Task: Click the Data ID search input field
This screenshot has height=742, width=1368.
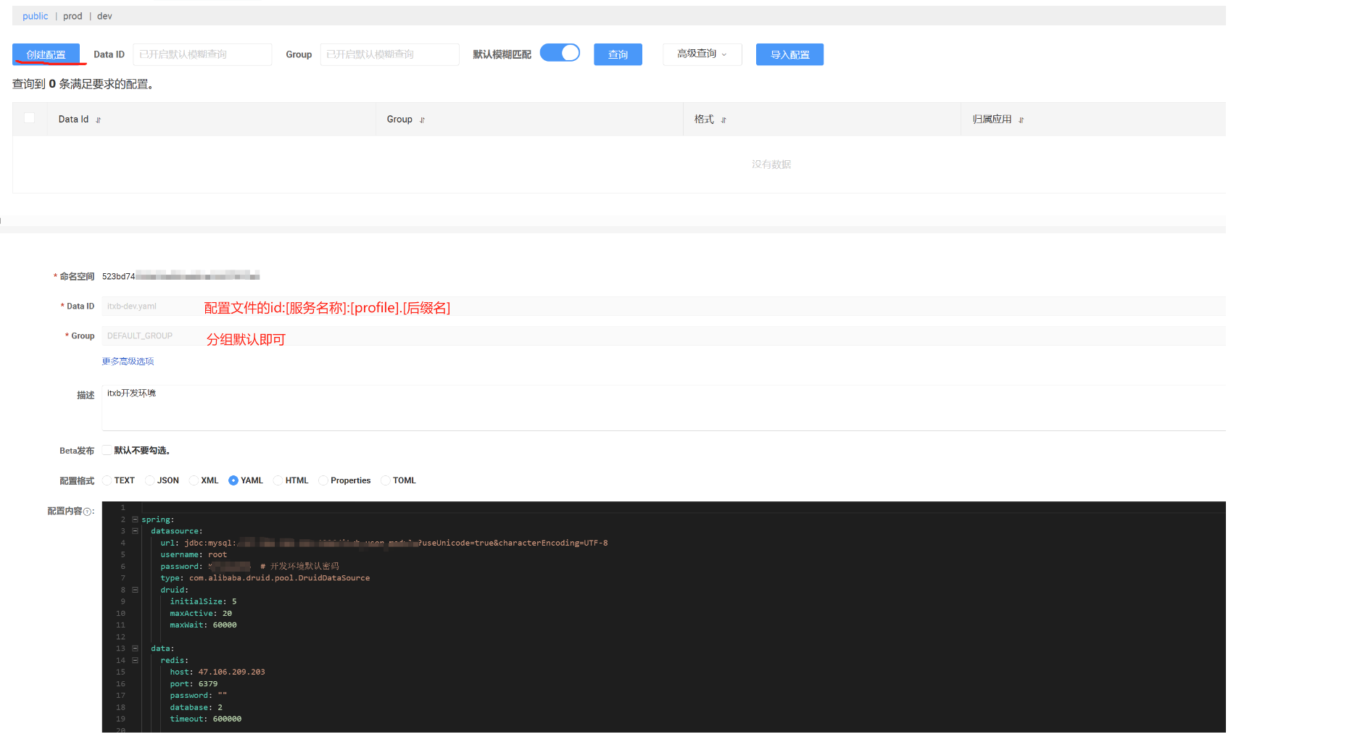Action: [x=202, y=54]
